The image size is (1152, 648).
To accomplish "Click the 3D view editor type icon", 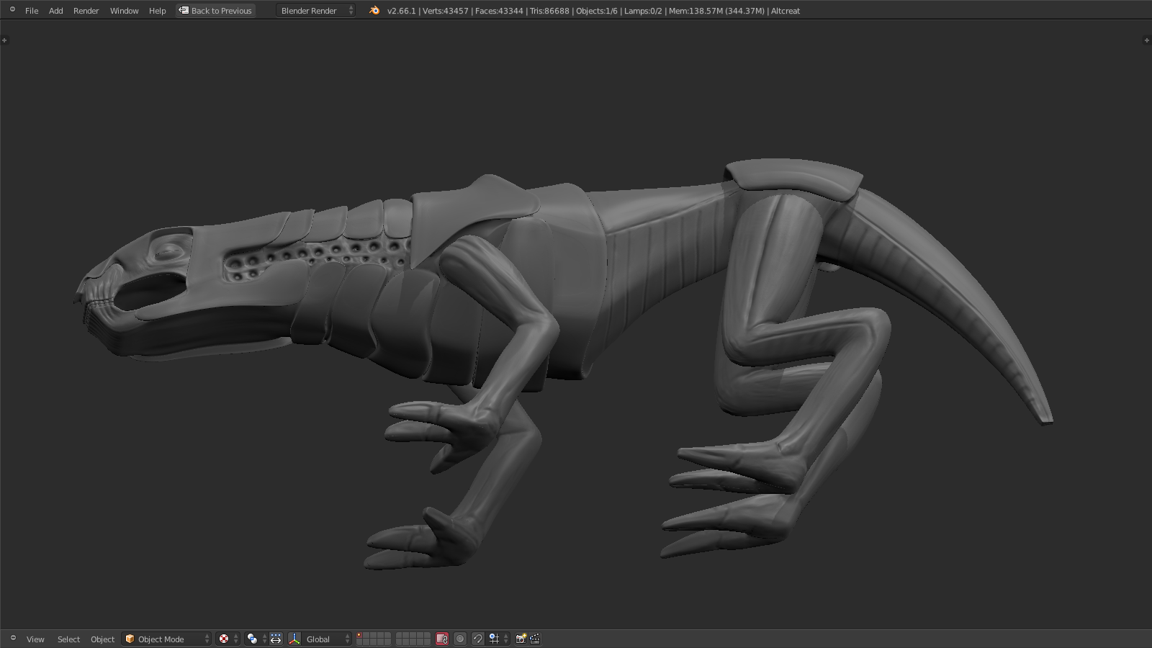I will coord(12,639).
